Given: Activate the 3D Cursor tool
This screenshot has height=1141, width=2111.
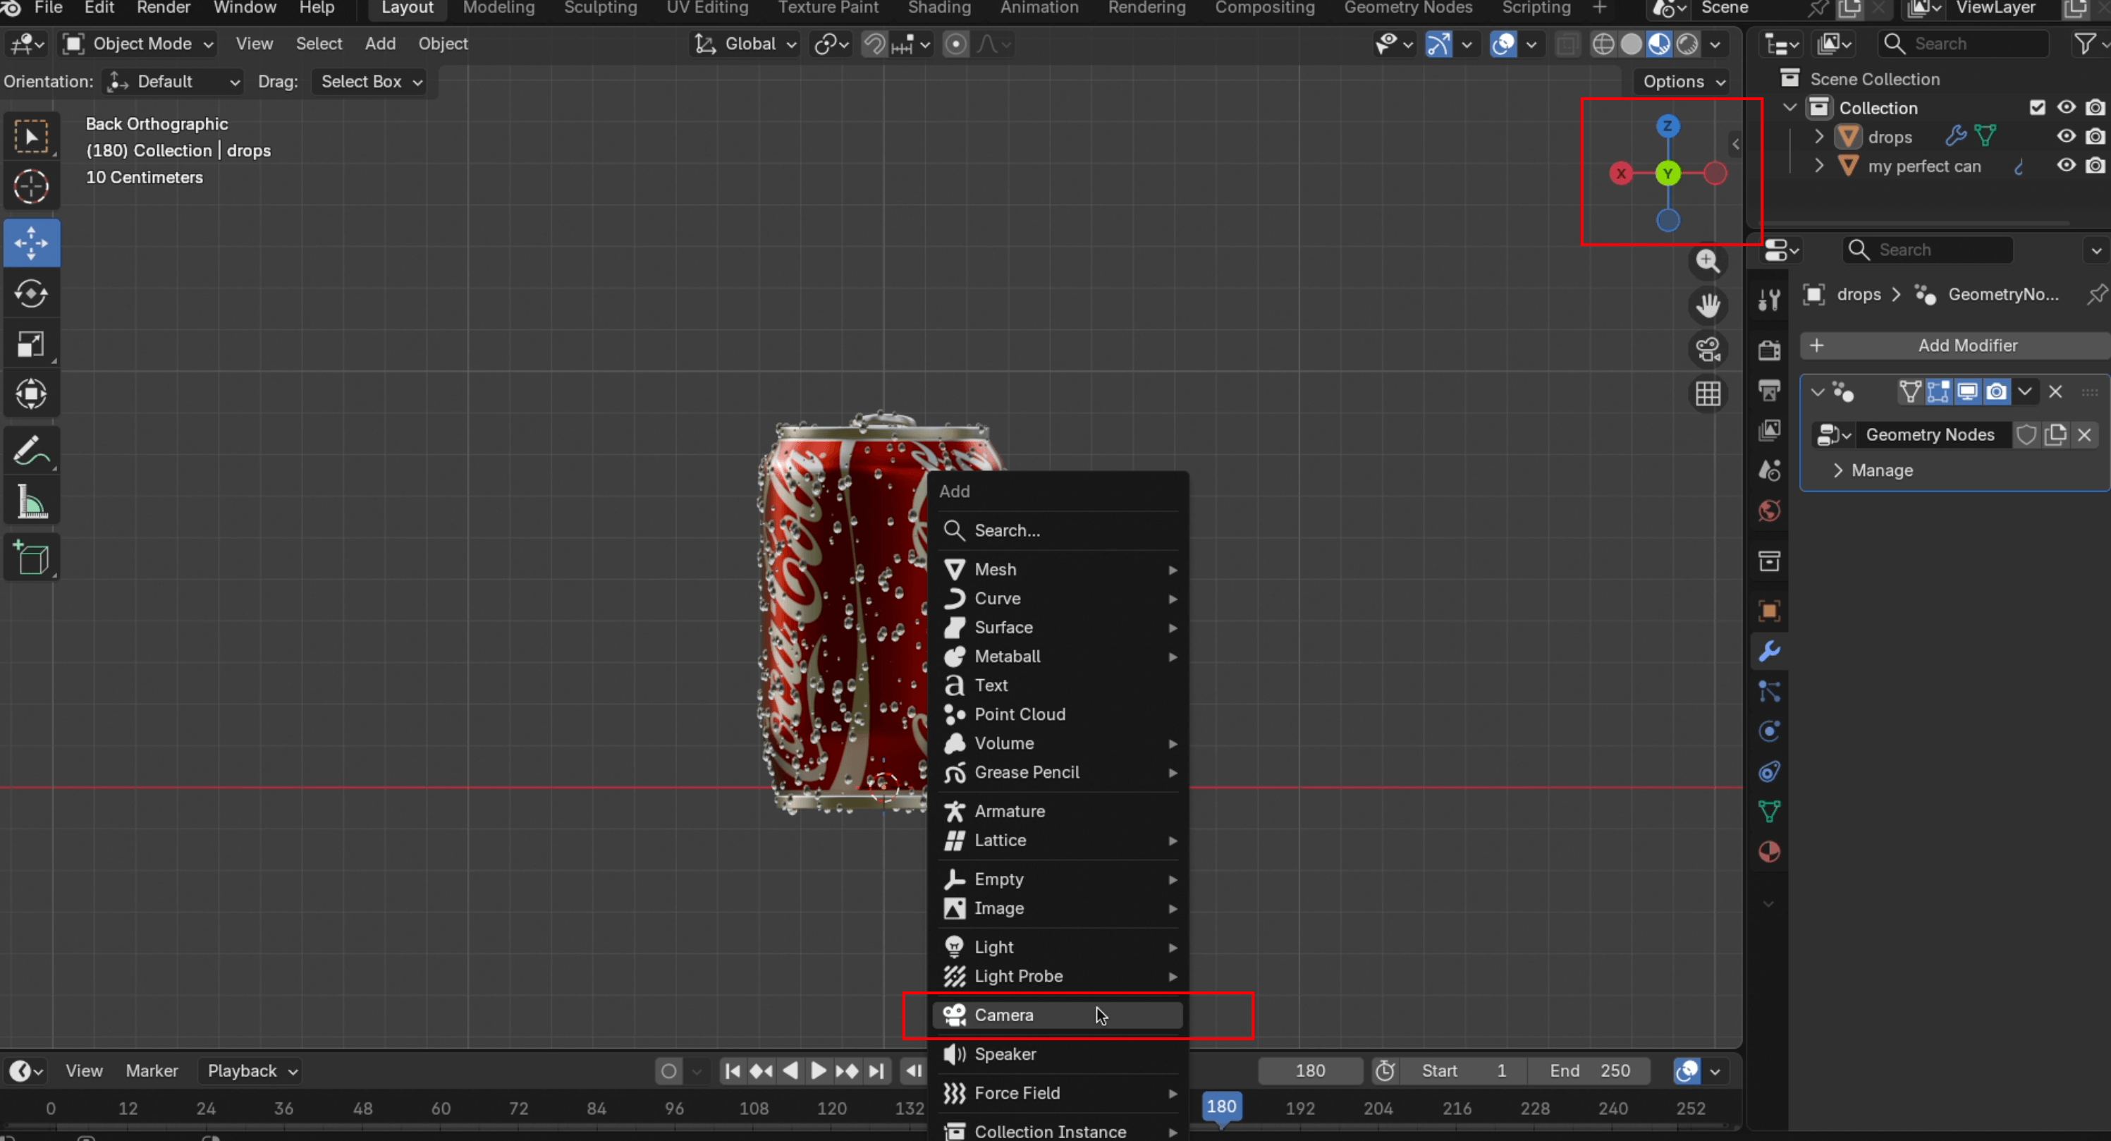Looking at the screenshot, I should [31, 187].
